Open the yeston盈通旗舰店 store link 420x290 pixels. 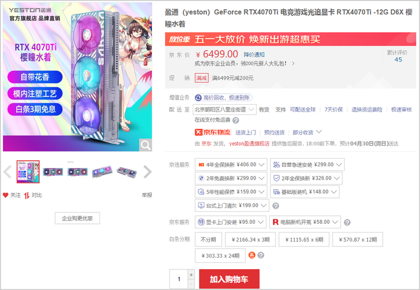click(249, 144)
